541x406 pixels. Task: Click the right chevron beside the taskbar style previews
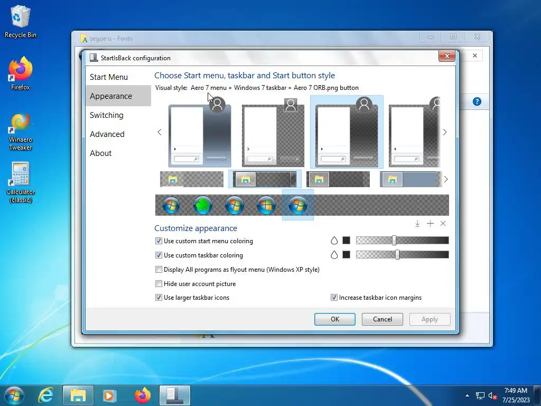446,179
